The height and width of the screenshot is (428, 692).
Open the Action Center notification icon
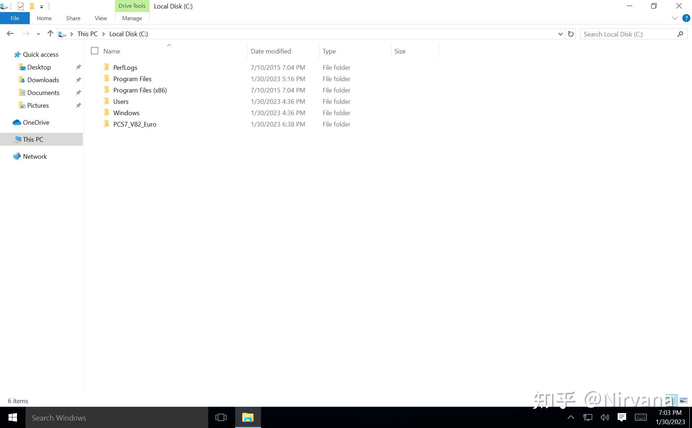[x=622, y=417]
